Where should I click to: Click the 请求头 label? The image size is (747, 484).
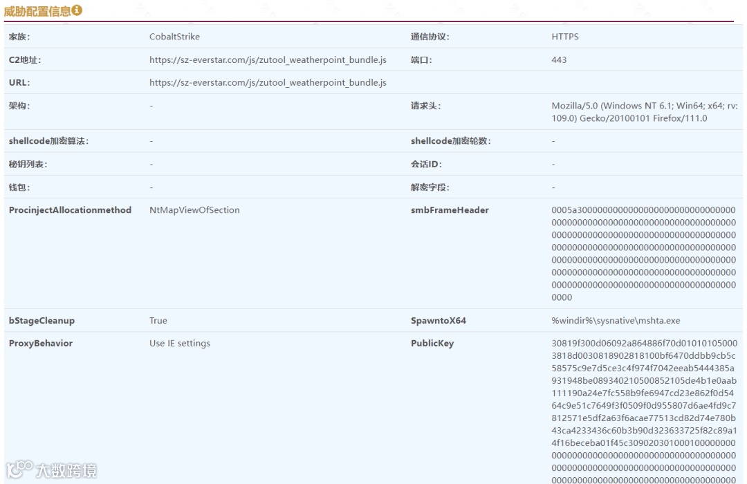[425, 106]
